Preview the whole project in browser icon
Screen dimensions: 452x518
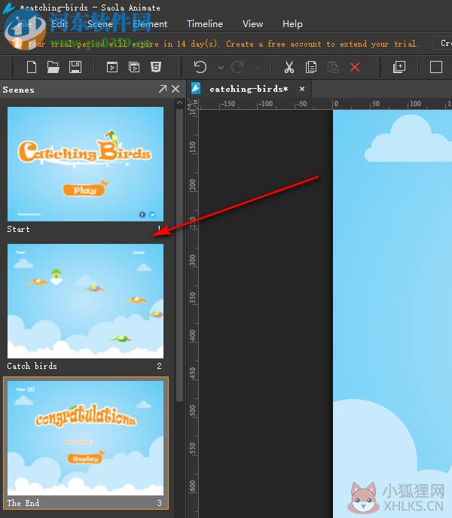(134, 67)
